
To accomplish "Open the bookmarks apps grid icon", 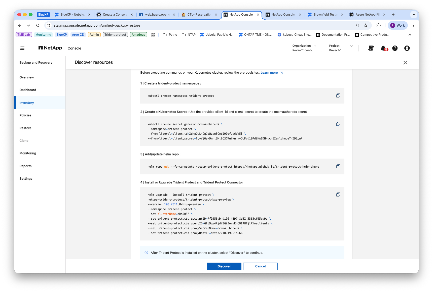I will click(x=153, y=35).
